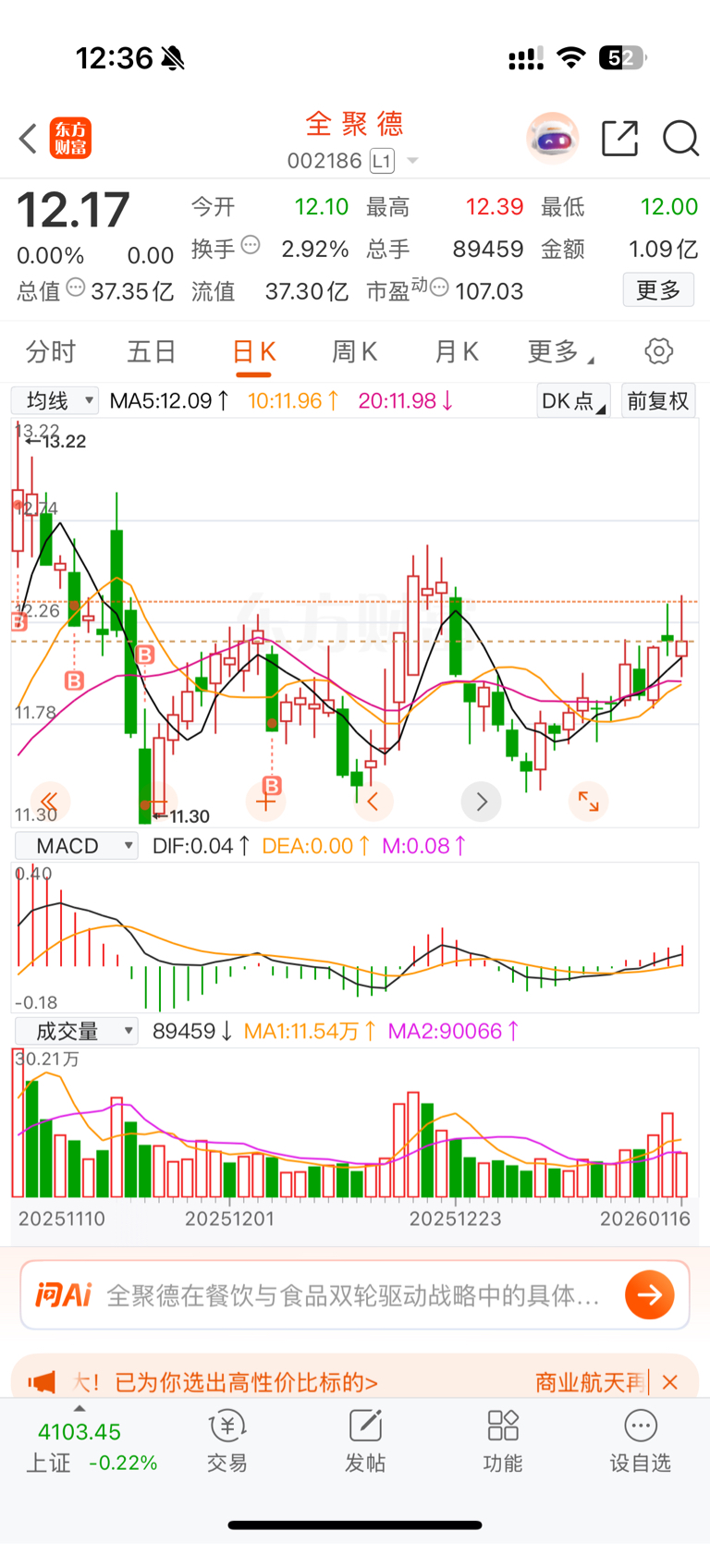Screen dimensions: 710x1544
Task: Tap the orange plus zoom icon
Action: coord(265,801)
